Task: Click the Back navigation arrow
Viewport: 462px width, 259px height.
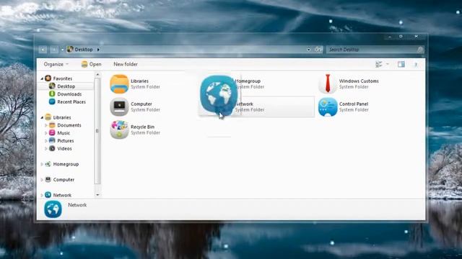Action: [43, 50]
